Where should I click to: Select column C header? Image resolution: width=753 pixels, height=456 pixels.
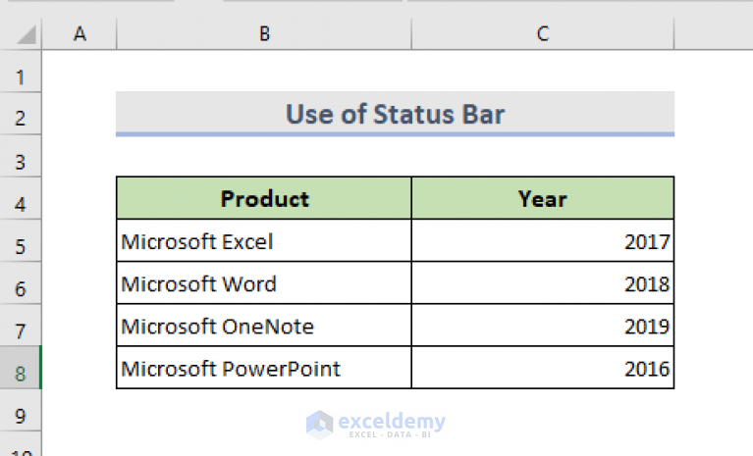click(543, 33)
